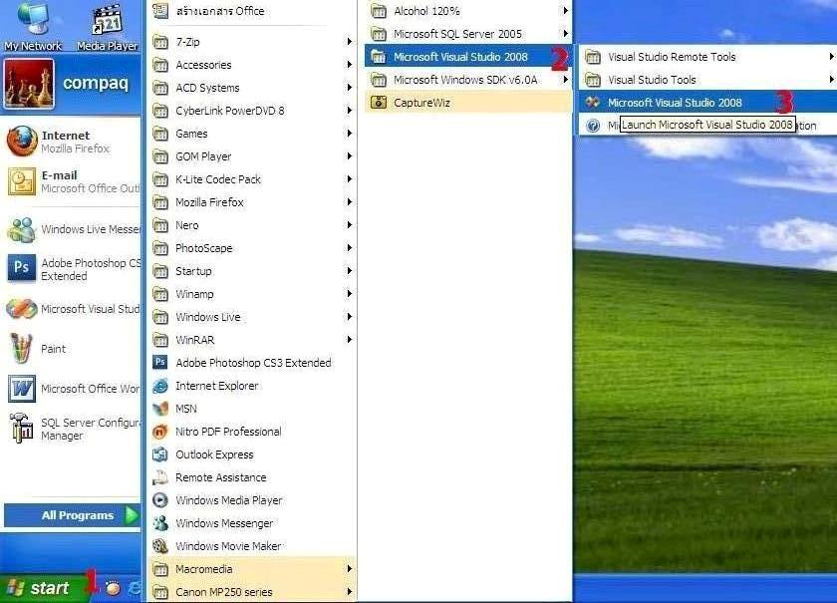
Task: Launch Outlook Express
Action: click(251, 454)
